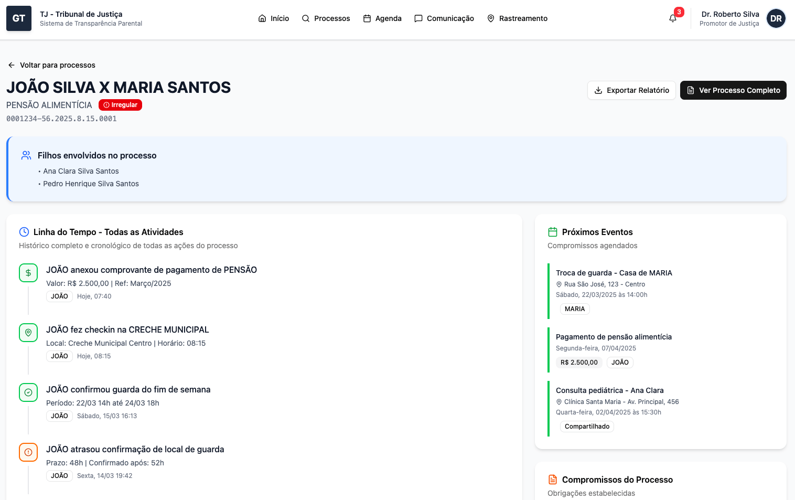Navigate to the Agenda section

tap(382, 18)
